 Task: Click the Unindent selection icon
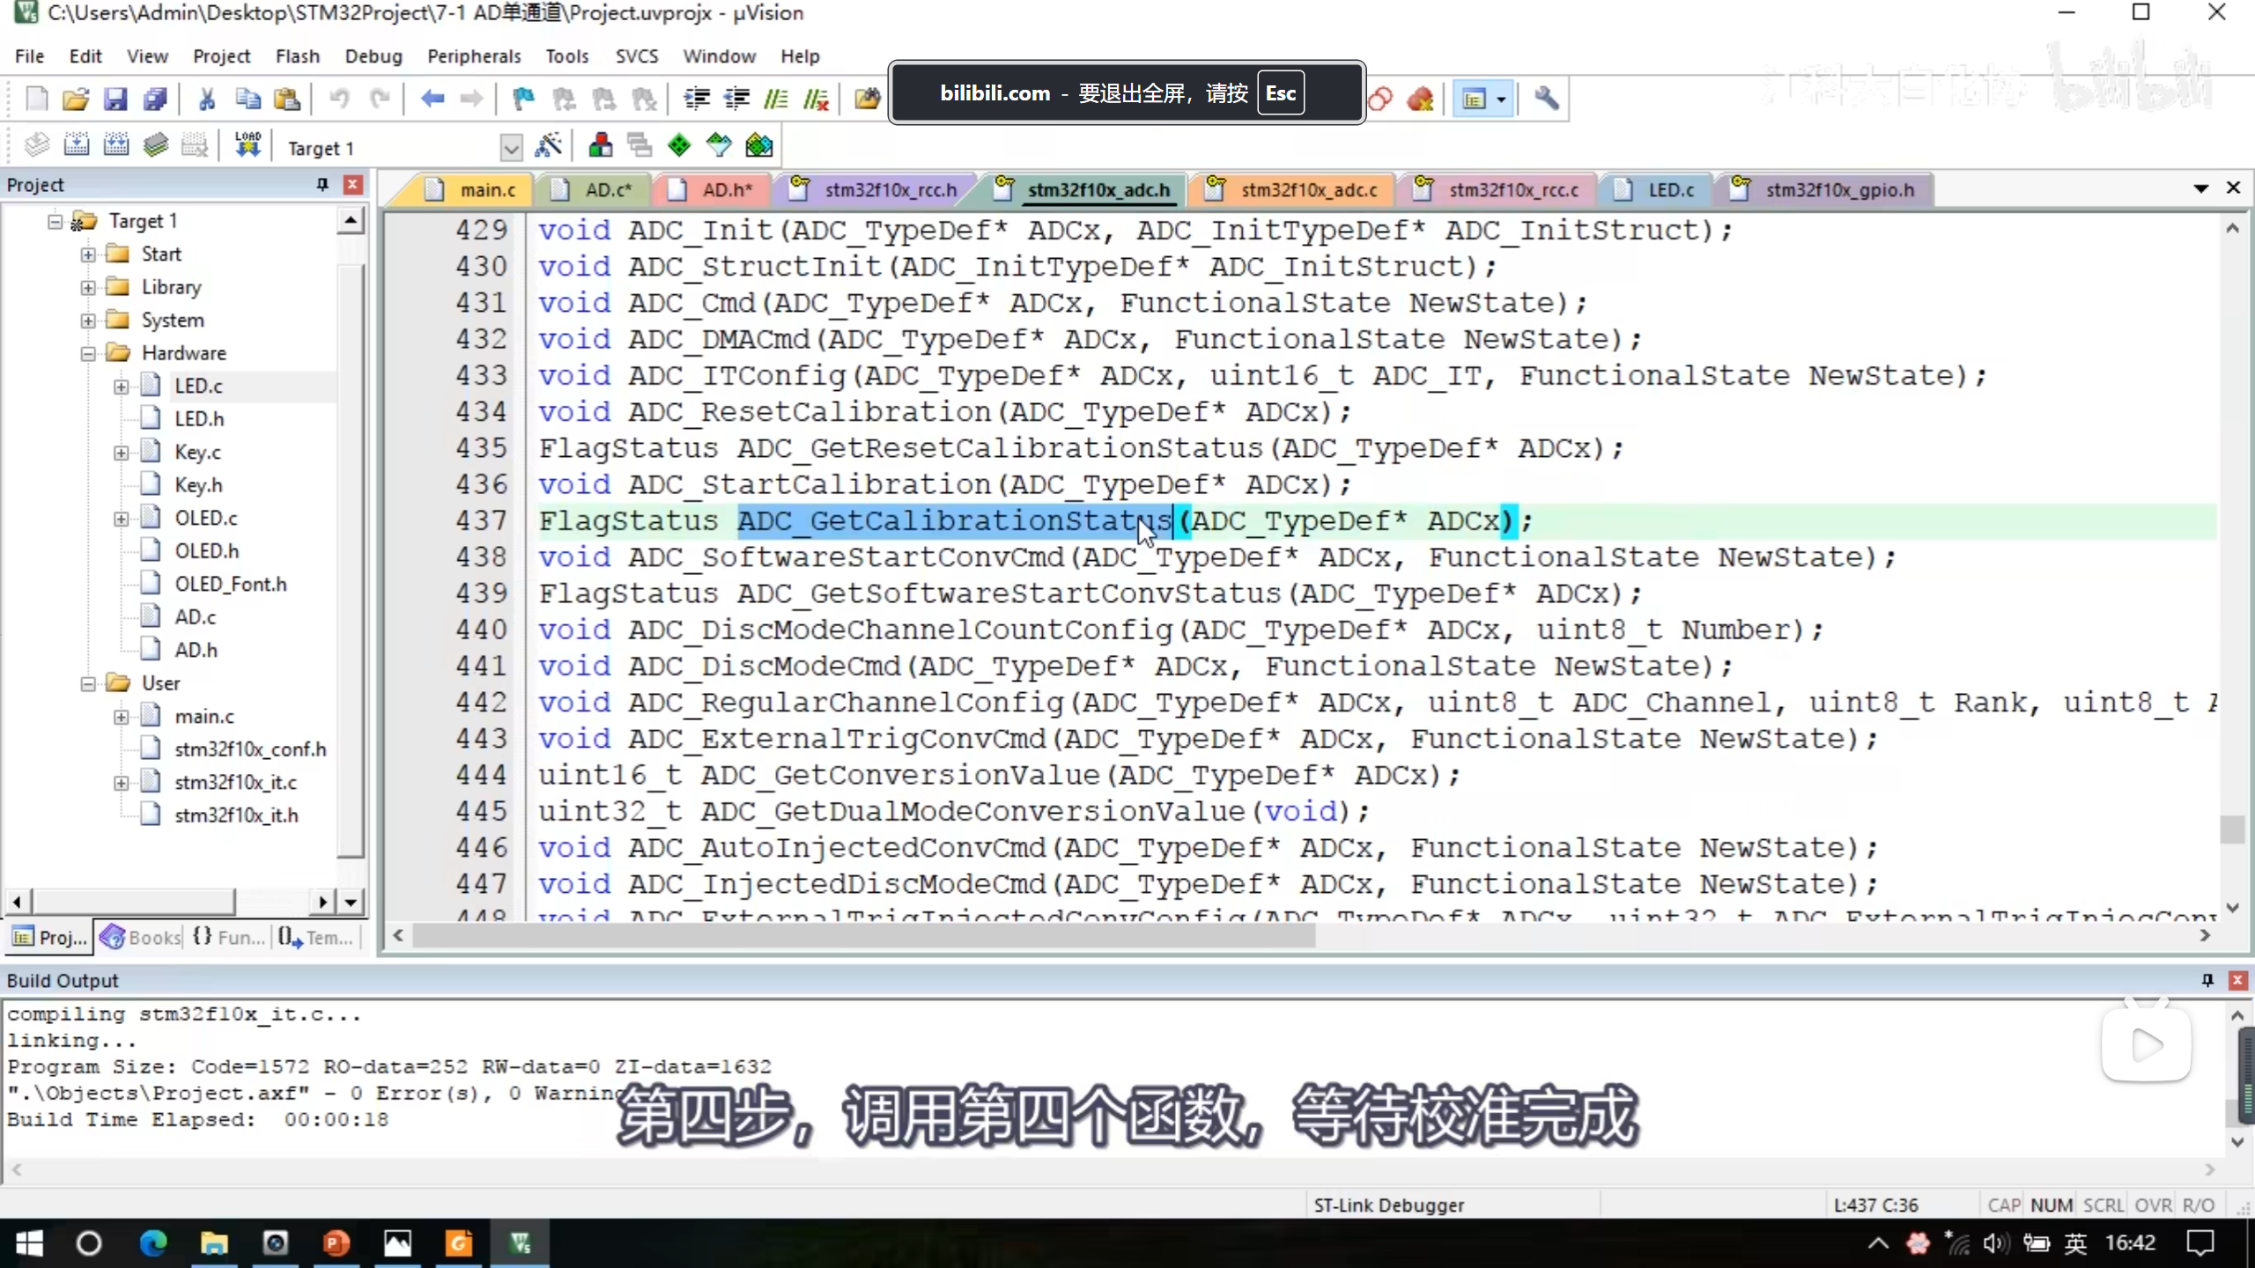click(736, 99)
